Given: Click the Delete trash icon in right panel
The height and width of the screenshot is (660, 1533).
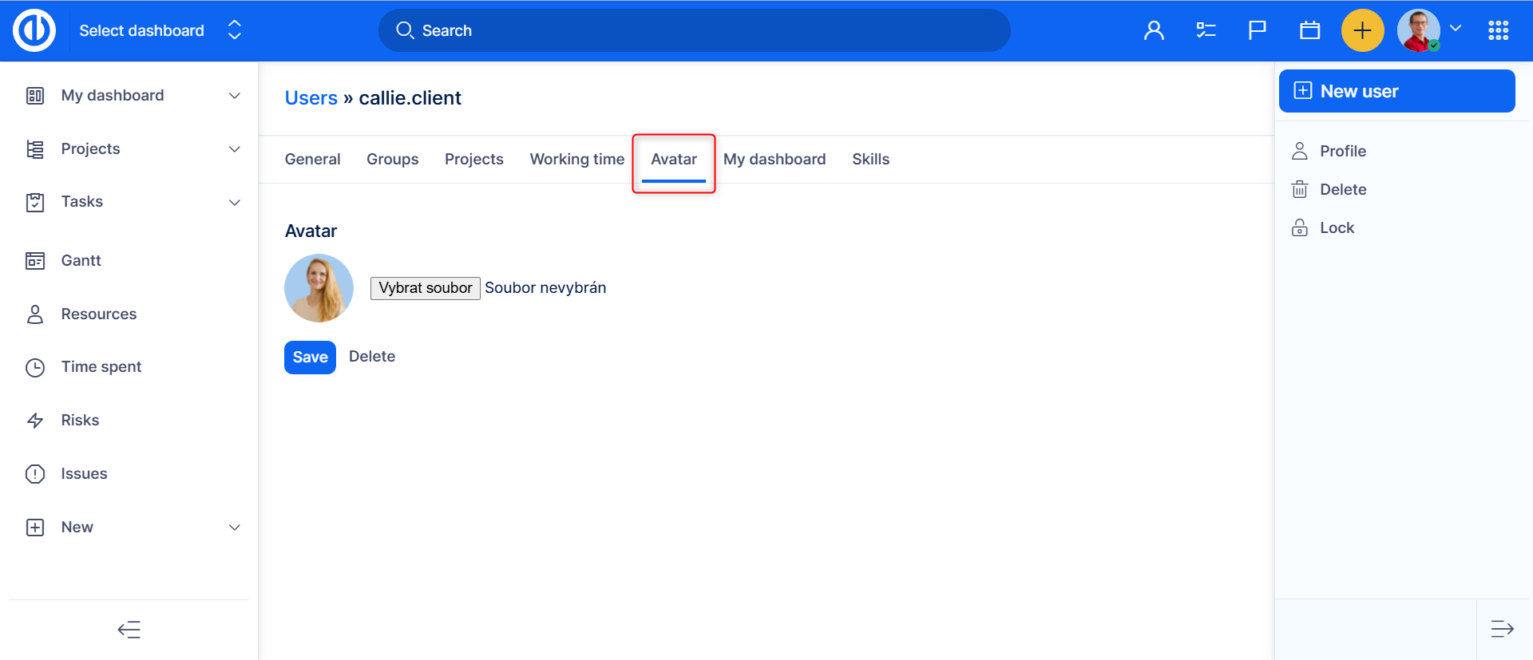Looking at the screenshot, I should (1300, 189).
